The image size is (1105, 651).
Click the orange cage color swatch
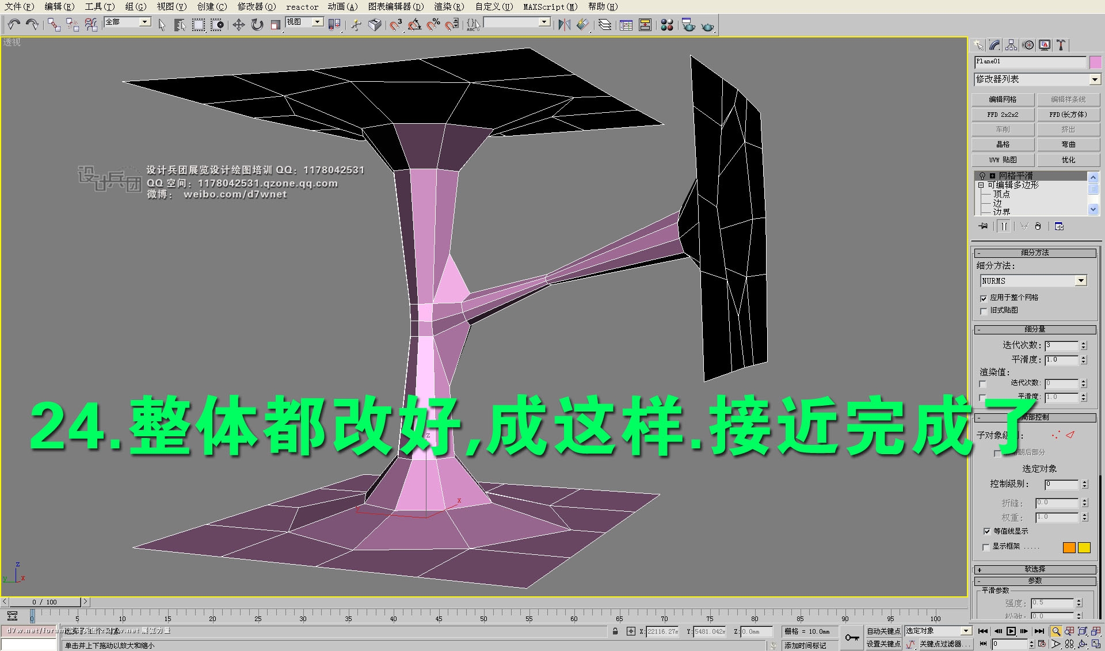coord(1069,548)
